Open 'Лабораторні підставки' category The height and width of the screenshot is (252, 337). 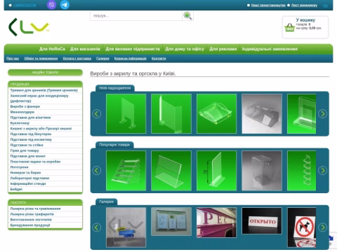pyautogui.click(x=29, y=178)
